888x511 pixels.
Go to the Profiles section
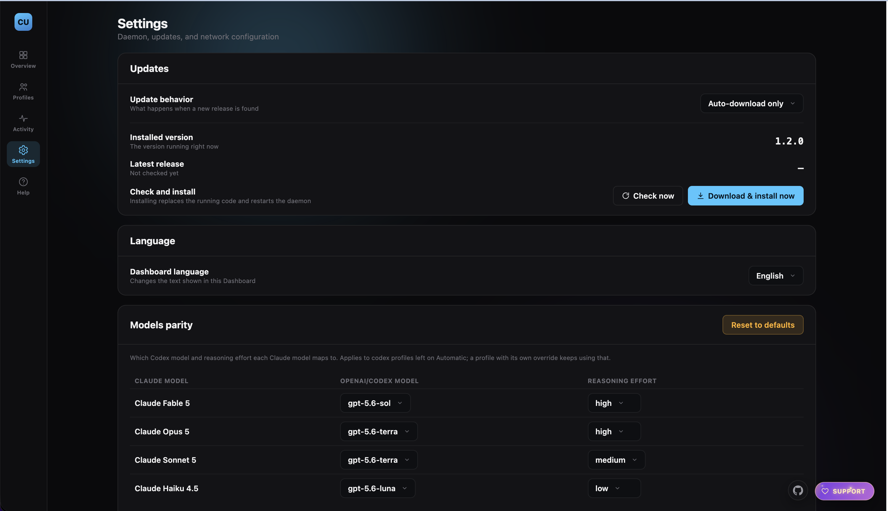pos(23,91)
